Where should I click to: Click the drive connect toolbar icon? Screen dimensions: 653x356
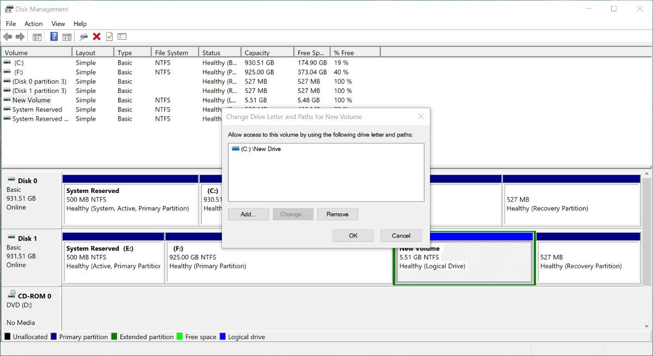(x=84, y=37)
